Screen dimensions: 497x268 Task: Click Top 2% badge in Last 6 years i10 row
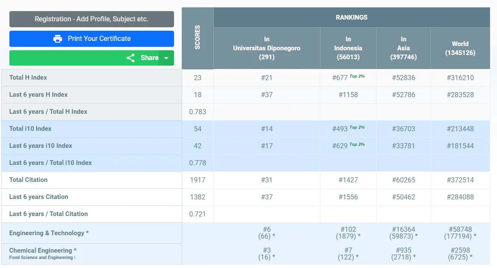357,144
